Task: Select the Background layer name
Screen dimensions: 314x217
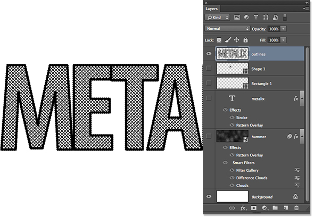Action: click(262, 197)
